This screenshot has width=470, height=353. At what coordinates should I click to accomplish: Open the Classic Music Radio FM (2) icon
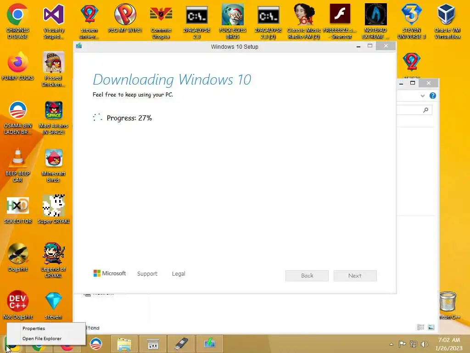point(304,21)
